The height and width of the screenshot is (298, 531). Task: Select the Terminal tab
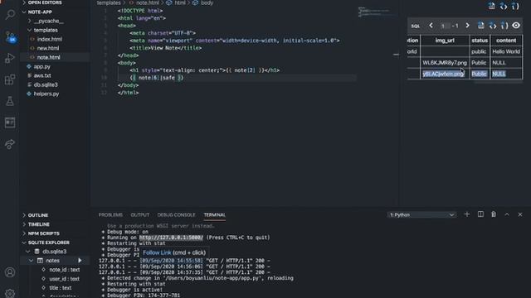[x=214, y=215]
